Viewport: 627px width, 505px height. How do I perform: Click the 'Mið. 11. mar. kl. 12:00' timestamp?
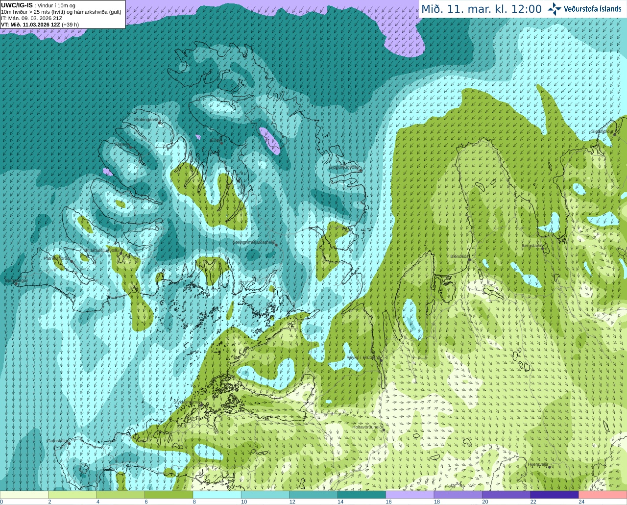coord(482,9)
